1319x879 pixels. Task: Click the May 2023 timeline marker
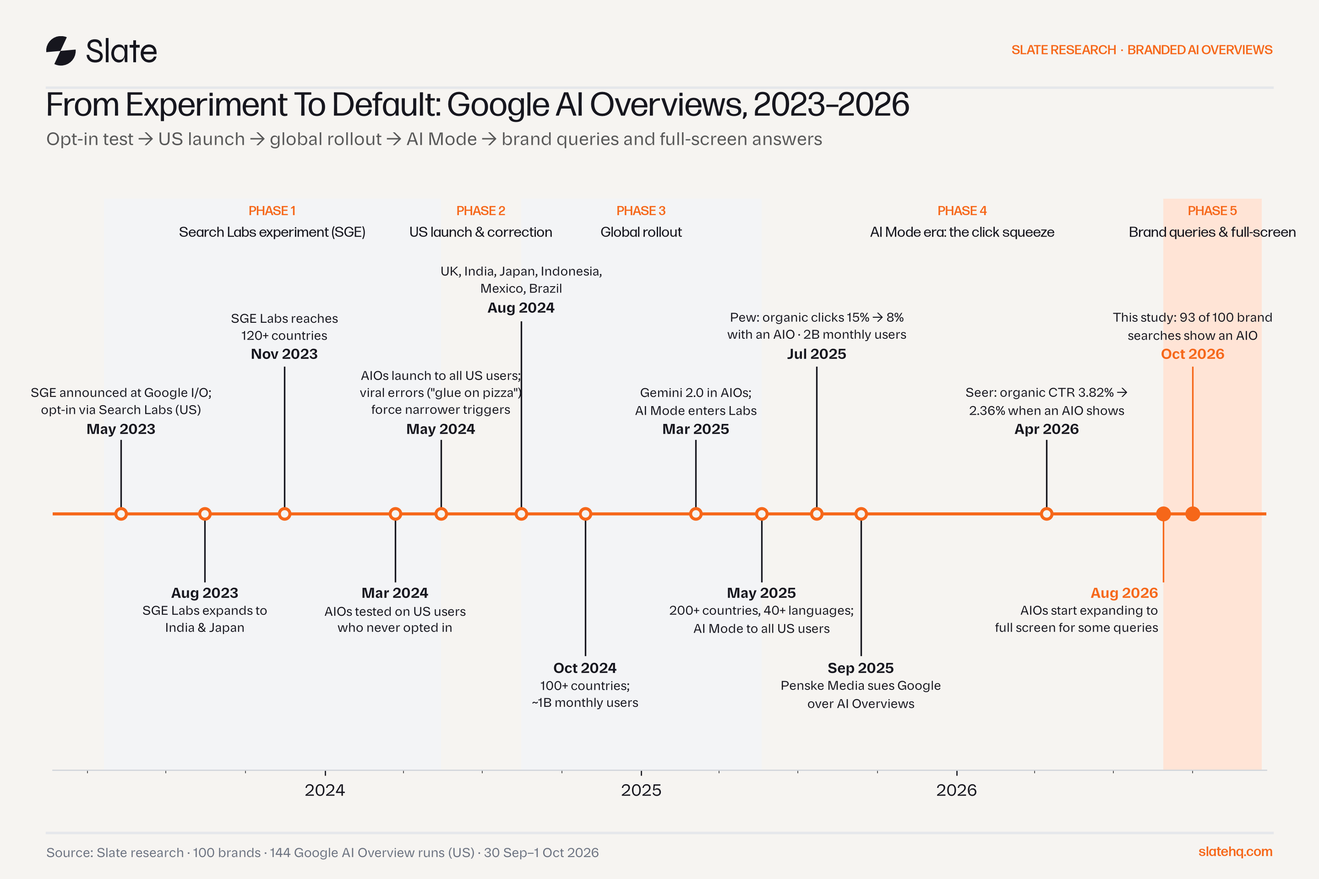[121, 514]
